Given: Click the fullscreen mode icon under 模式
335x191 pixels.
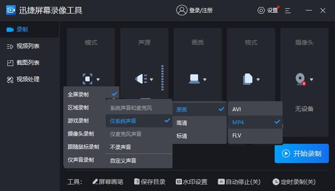Looking at the screenshot, I should coord(87,79).
